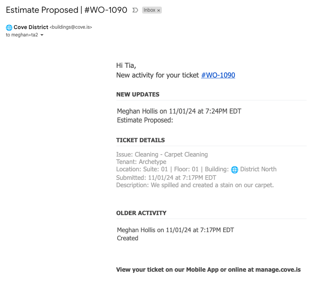The height and width of the screenshot is (281, 314).
Task: Click the carpet stain Description line
Action: [195, 185]
